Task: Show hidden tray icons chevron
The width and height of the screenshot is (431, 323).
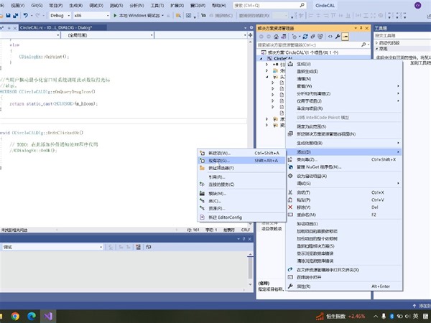Action: click(376, 317)
